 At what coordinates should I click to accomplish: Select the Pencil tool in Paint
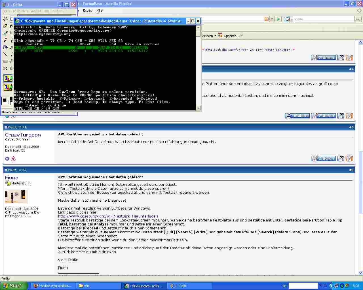(x=5, y=40)
